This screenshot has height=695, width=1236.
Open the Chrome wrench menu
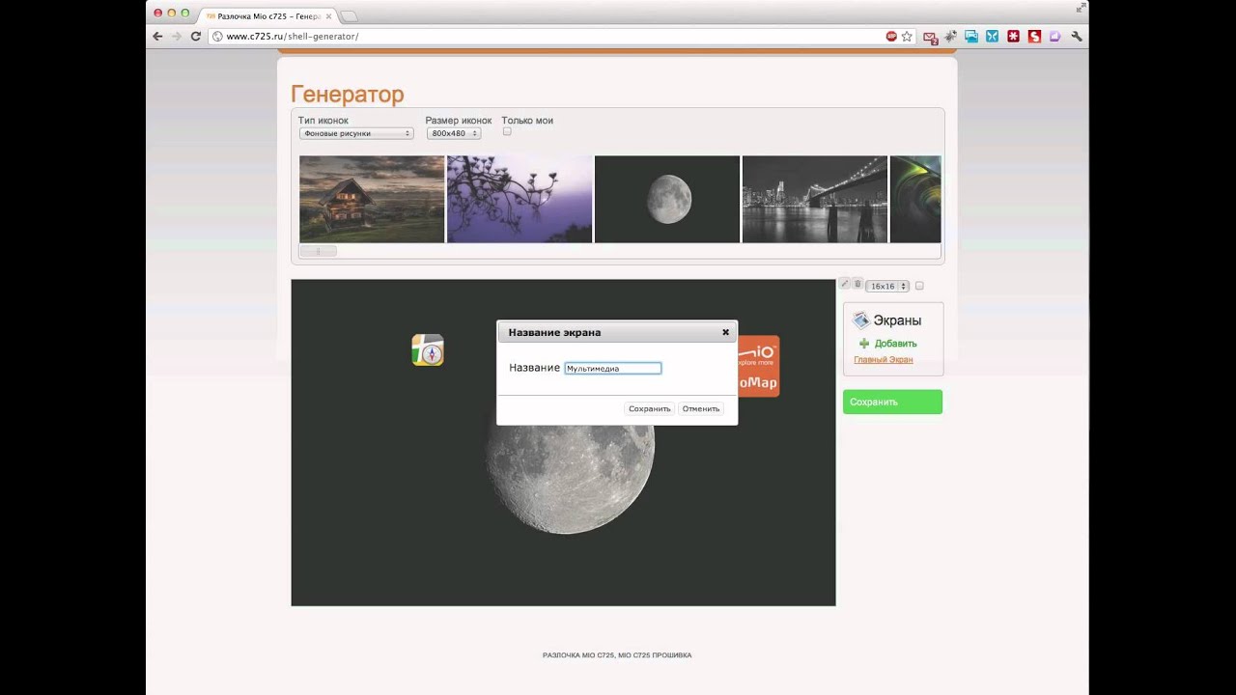pyautogui.click(x=1077, y=36)
